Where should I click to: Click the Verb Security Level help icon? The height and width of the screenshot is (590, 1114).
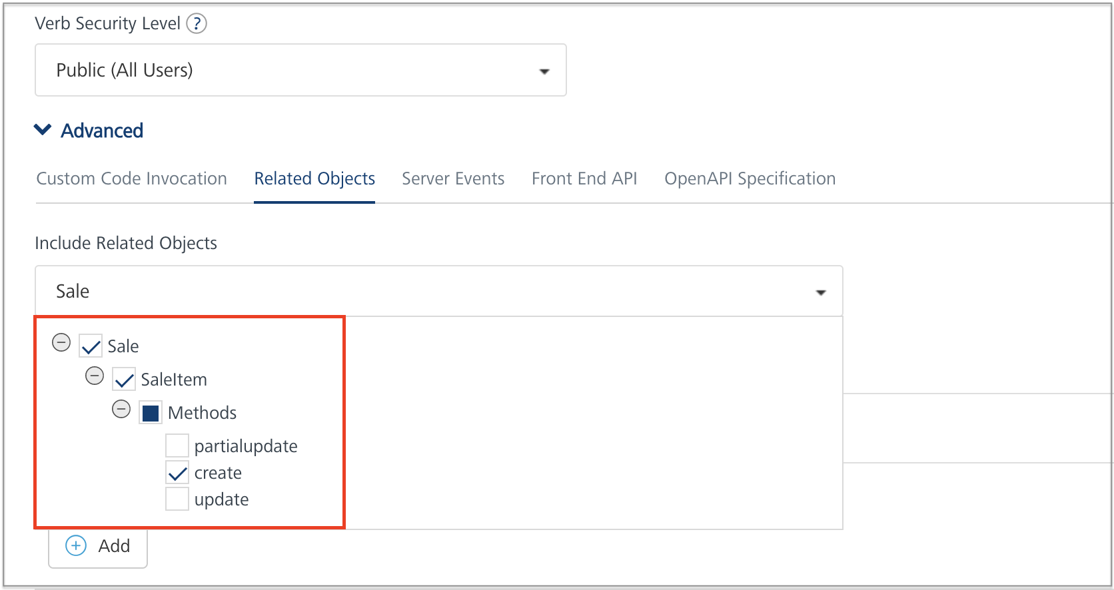(197, 24)
